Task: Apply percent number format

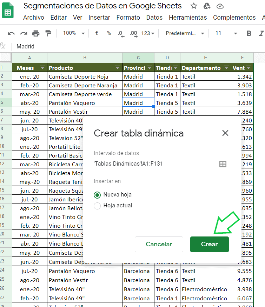Action: [x=109, y=33]
